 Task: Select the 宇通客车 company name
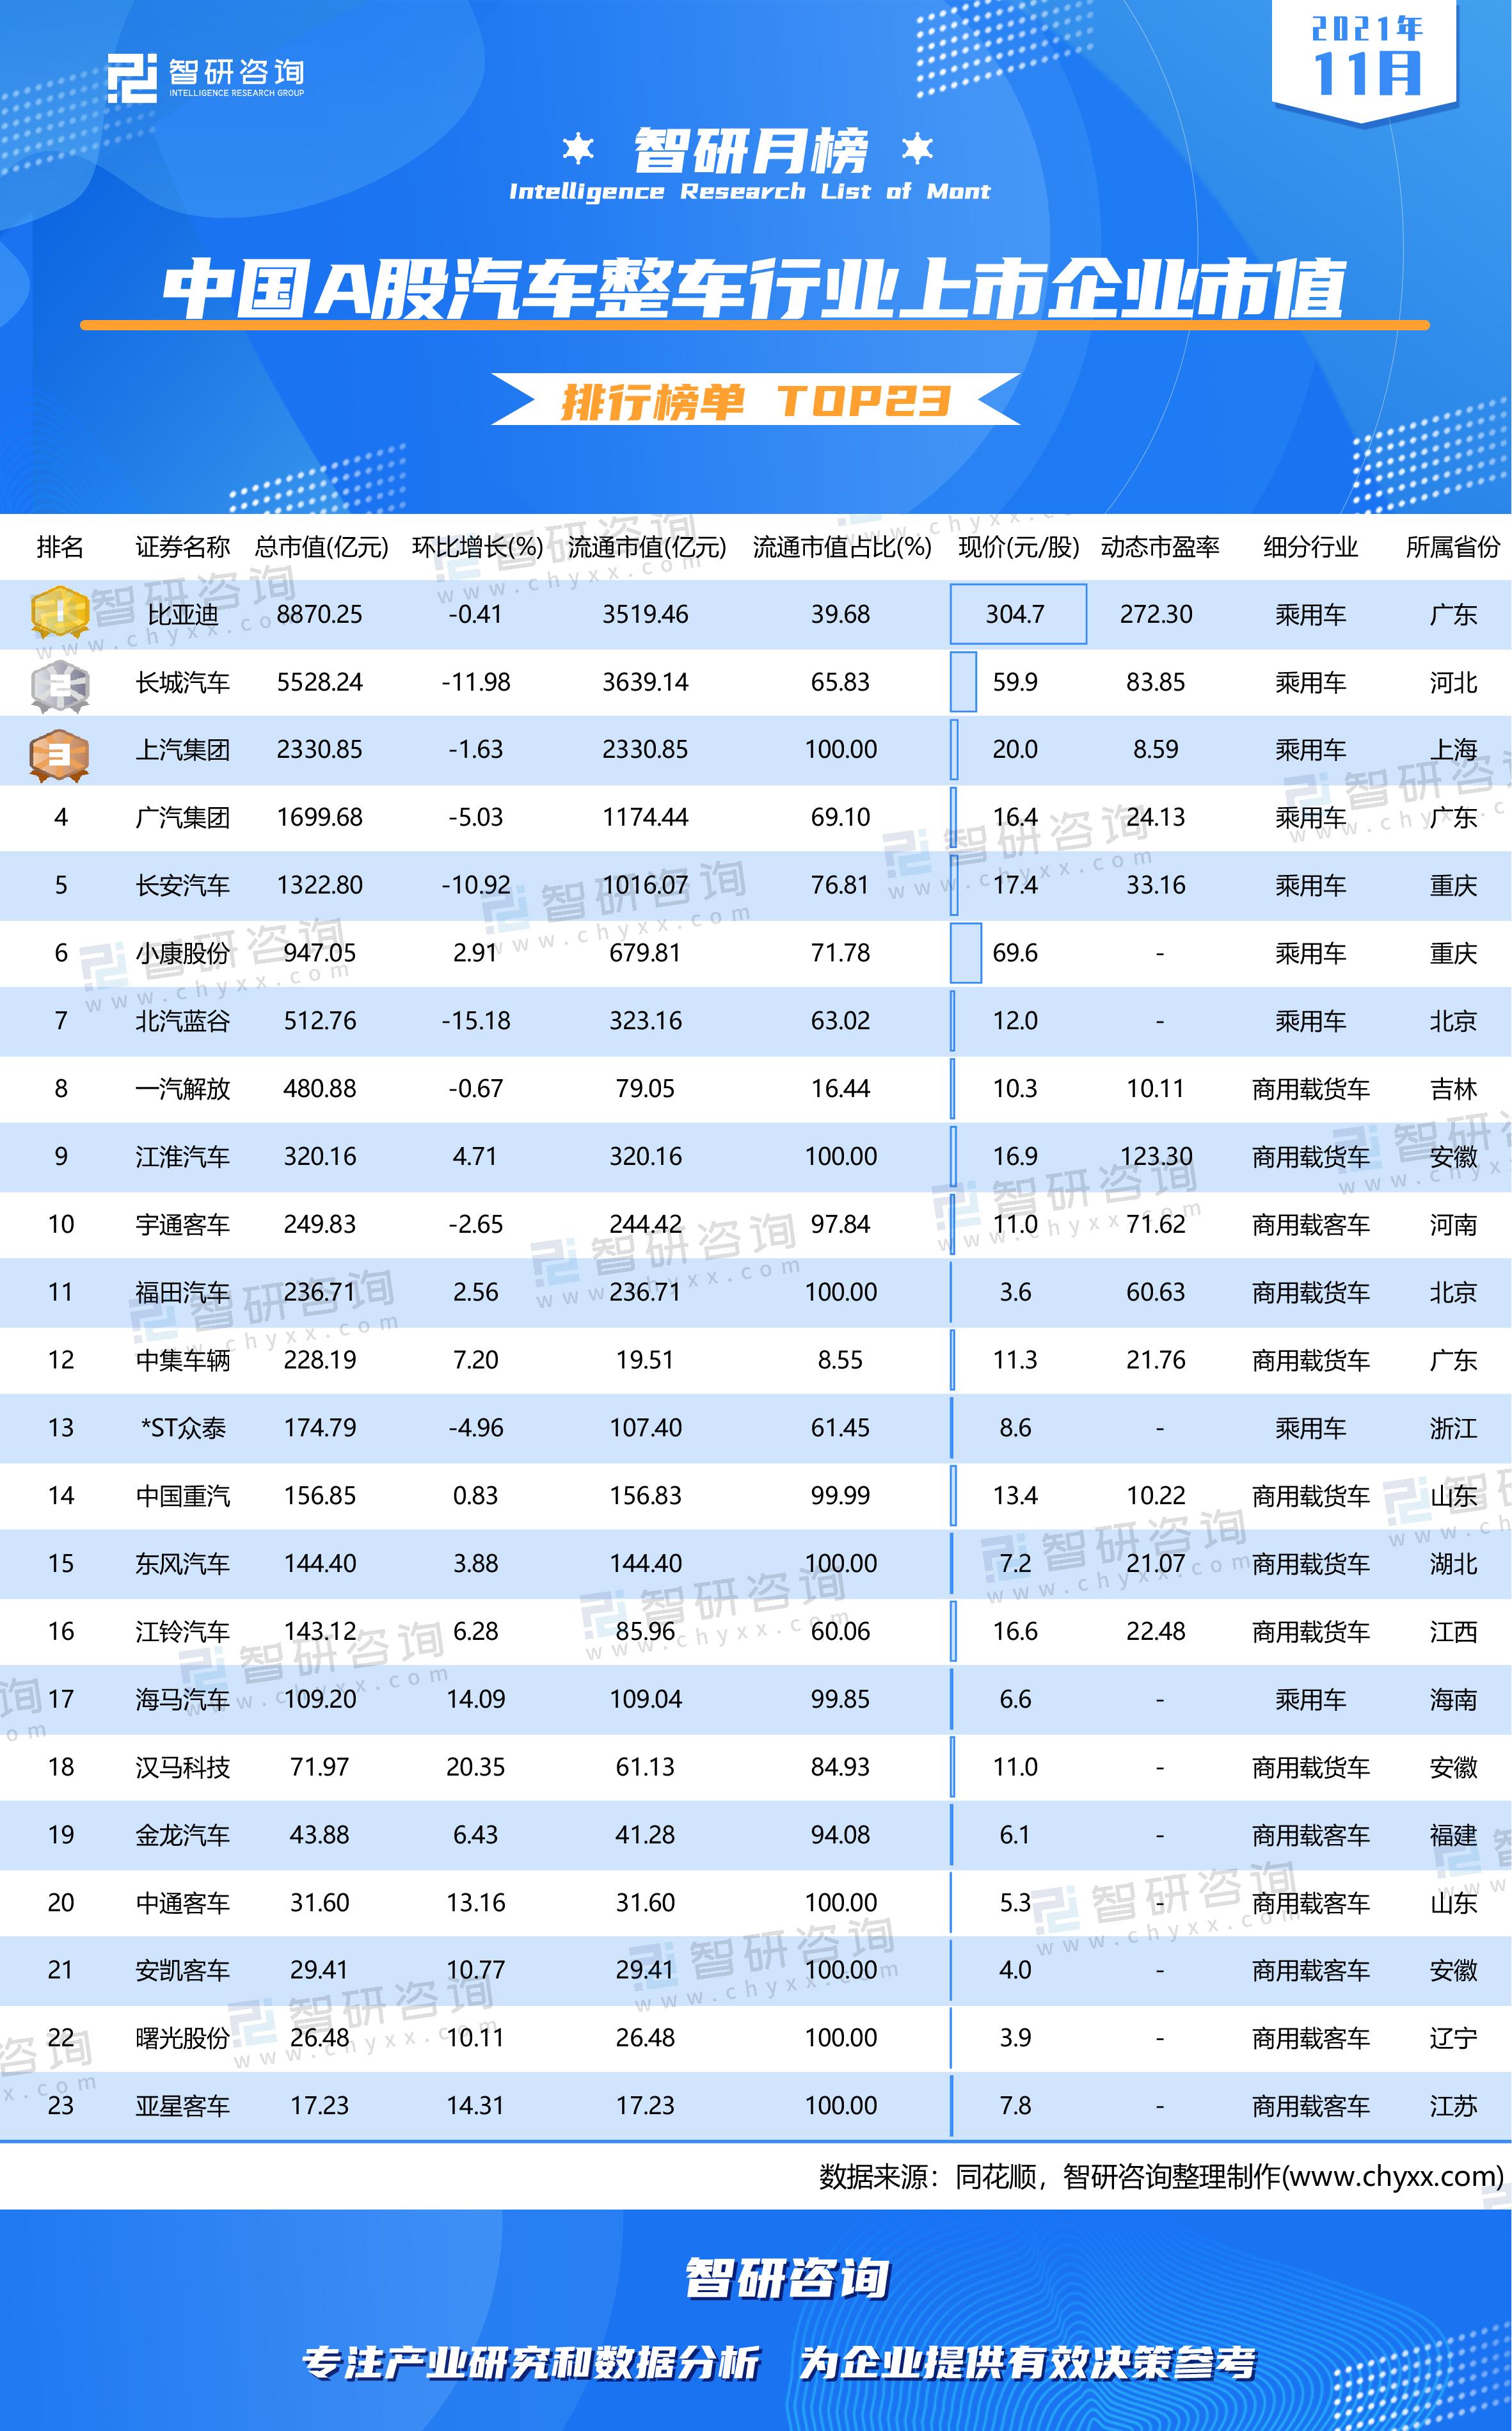[x=183, y=1224]
